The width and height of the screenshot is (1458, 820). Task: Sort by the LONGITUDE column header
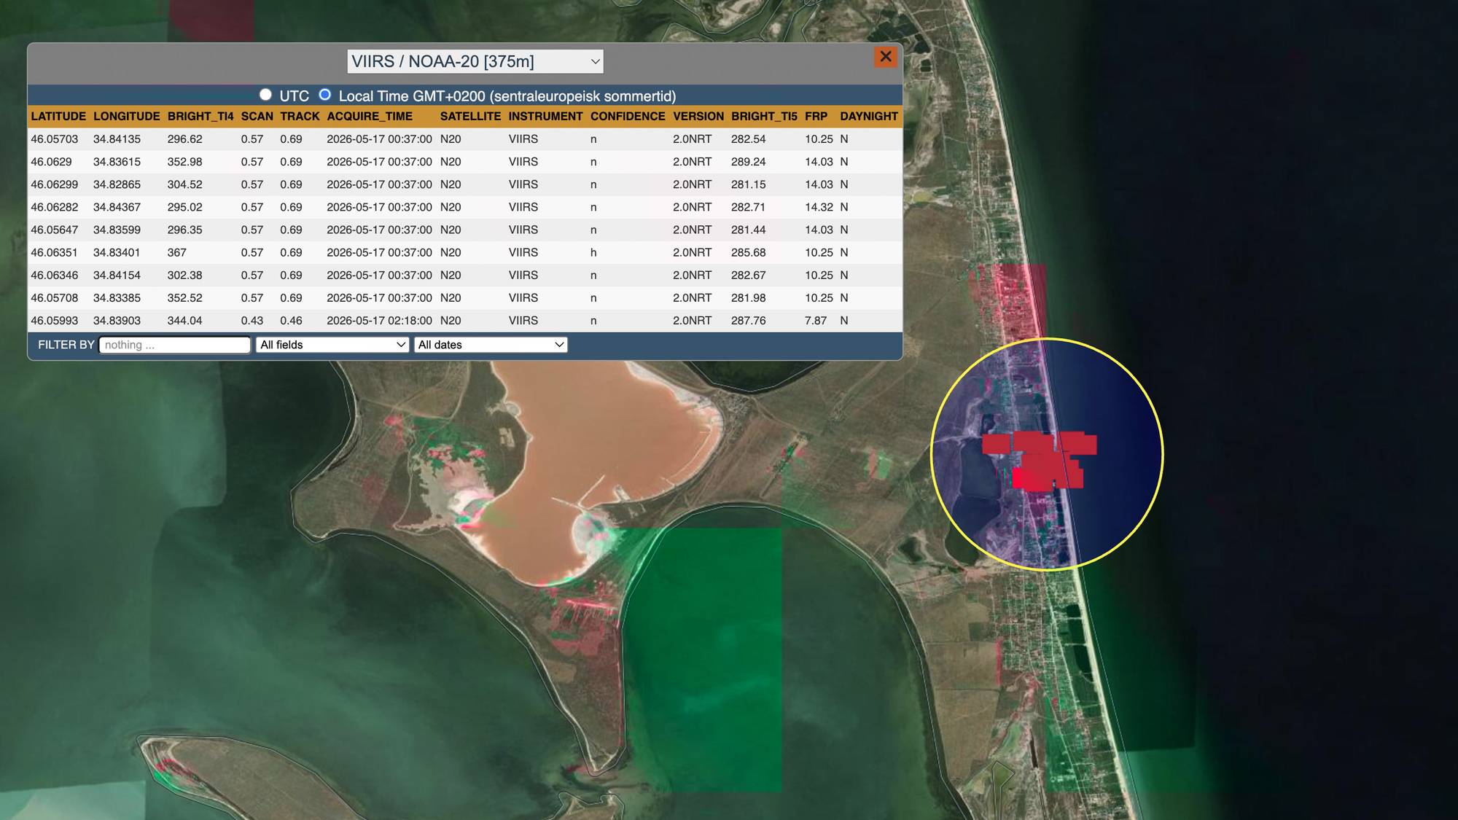tap(126, 117)
